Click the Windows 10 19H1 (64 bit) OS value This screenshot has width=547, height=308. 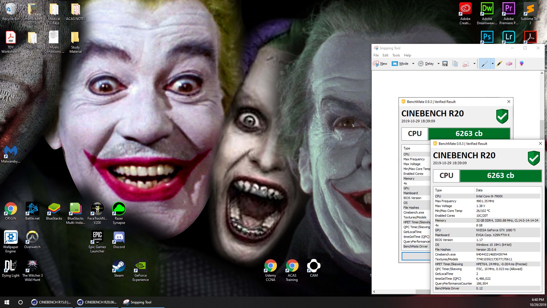pos(493,245)
